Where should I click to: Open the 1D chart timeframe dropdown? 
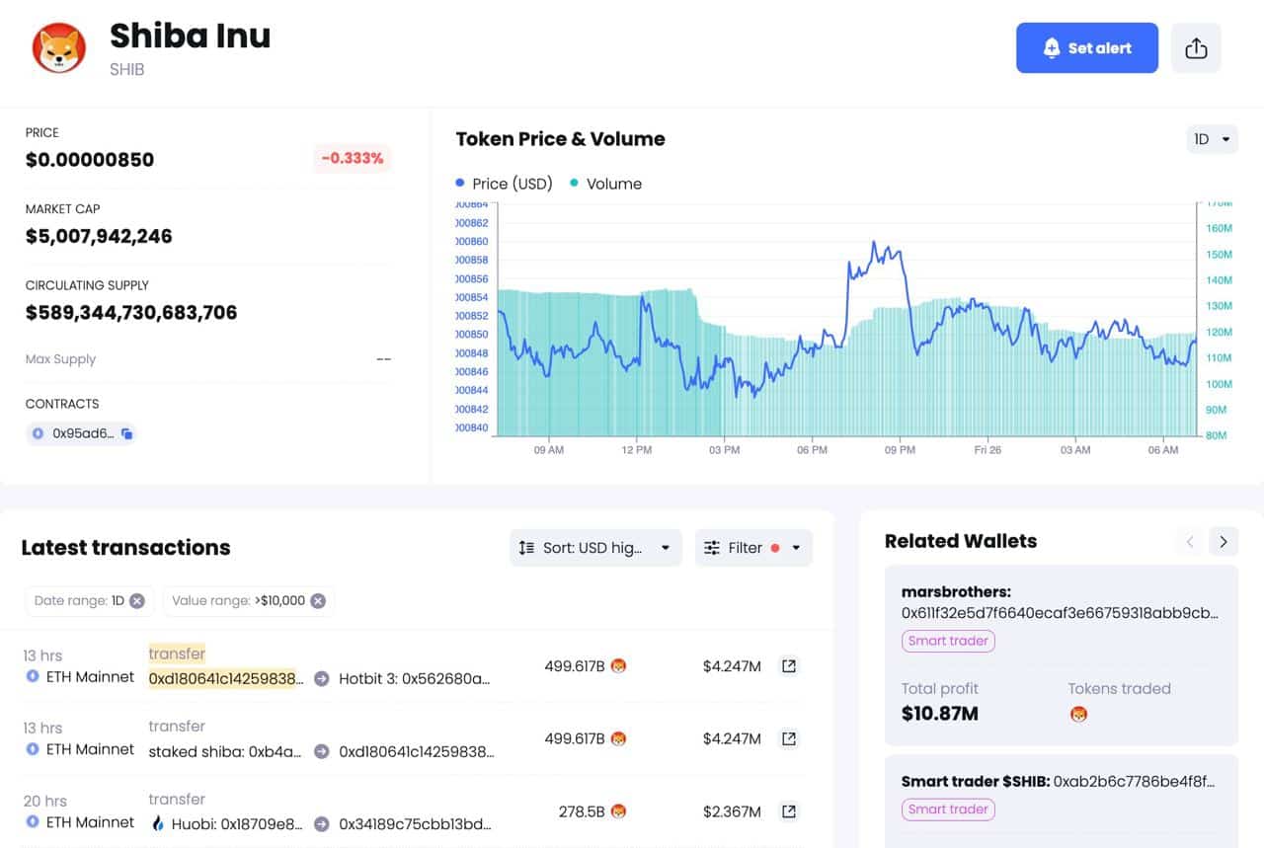point(1212,139)
